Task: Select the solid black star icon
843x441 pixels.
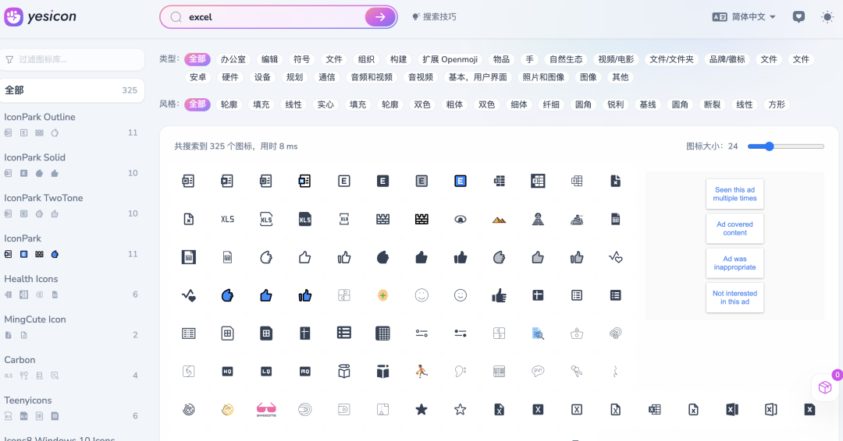Action: 421,410
